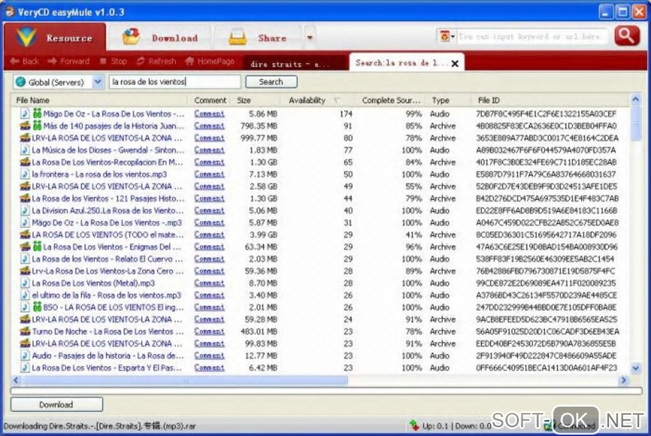This screenshot has height=436, width=651.
Task: Select the 'el ultimo de la fila - Rosa de los vientos.mp3' row
Action: 320,295
